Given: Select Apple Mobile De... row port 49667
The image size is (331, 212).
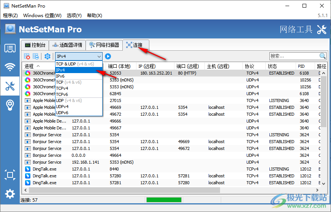Looking at the screenshot, I should [172, 128].
